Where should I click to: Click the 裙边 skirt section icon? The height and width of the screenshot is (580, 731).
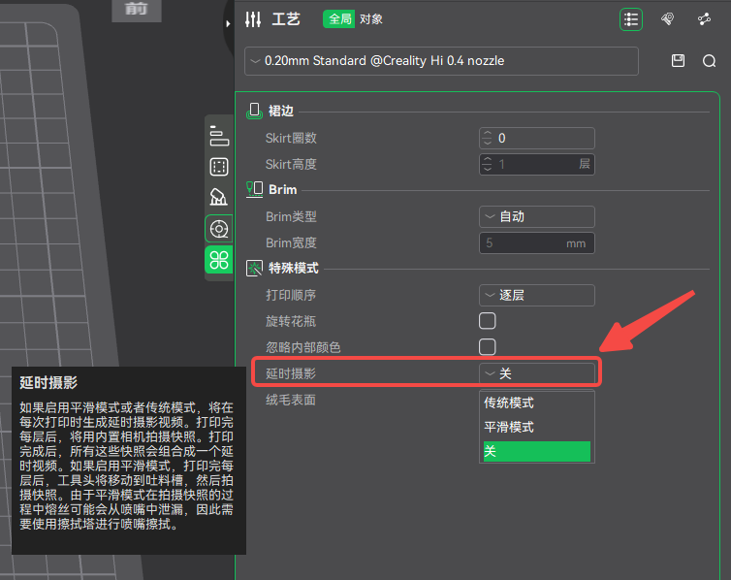click(254, 111)
